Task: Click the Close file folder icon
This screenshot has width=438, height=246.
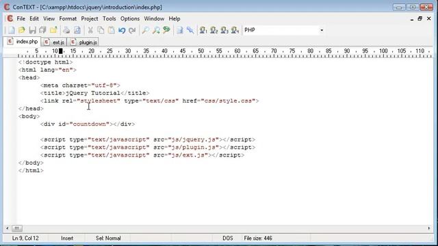Action: [x=53, y=30]
